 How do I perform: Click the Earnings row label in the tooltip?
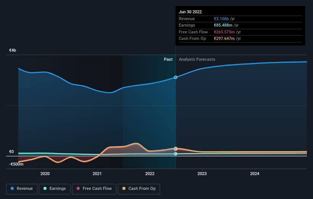[187, 25]
